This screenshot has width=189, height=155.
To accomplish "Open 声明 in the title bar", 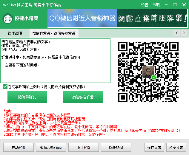I will point(156,5).
